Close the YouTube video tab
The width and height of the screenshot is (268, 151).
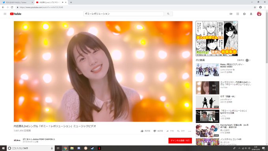[x=66, y=2]
